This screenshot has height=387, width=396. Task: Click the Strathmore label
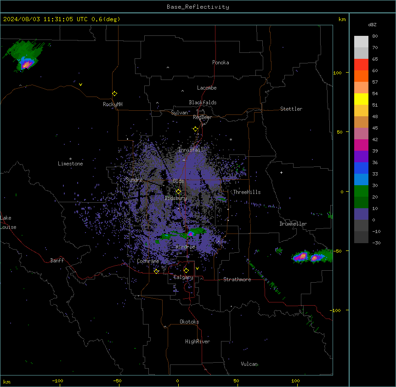click(x=237, y=279)
